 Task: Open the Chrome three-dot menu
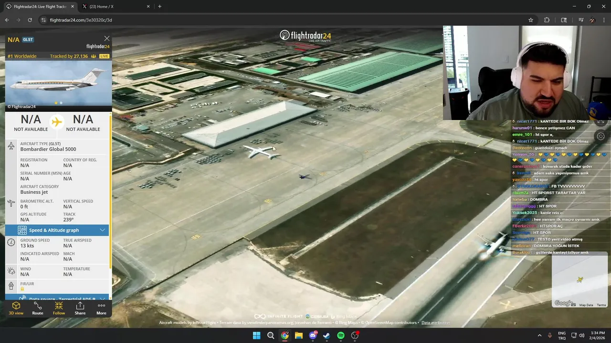coord(604,20)
